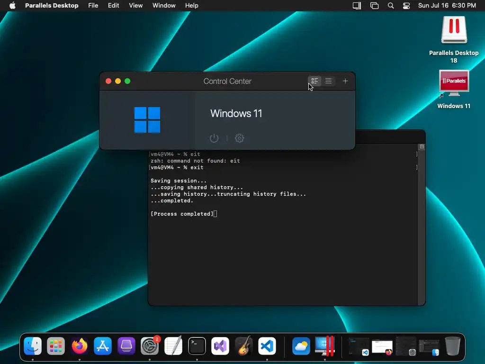Image resolution: width=485 pixels, height=364 pixels.
Task: Launch Visual Studio Code from the Dock
Action: (267, 346)
